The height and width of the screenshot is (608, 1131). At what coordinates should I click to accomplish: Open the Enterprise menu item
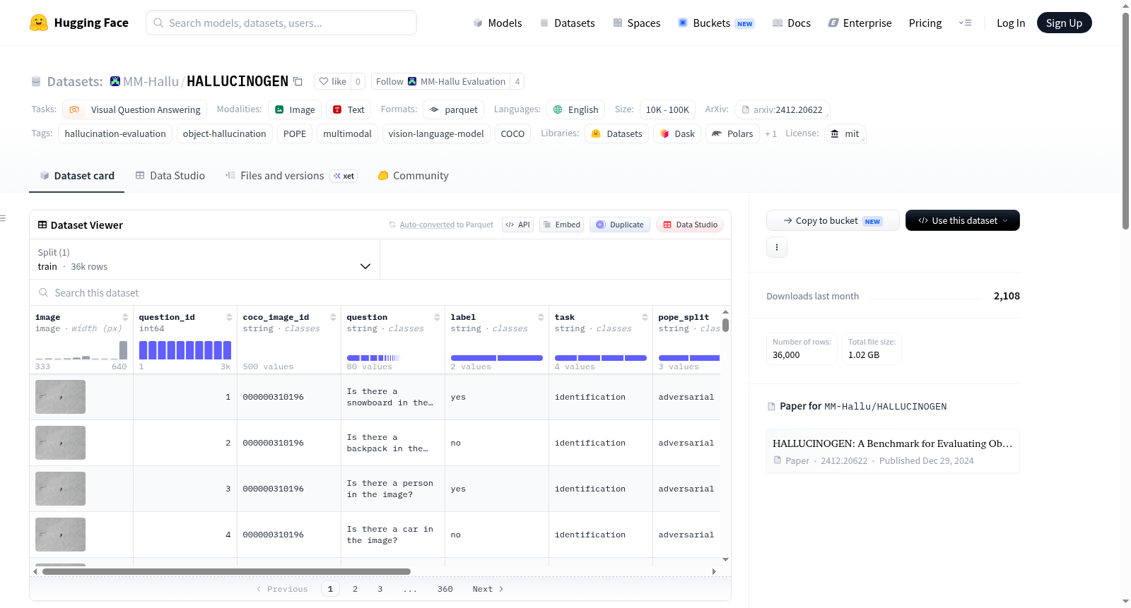click(x=860, y=23)
